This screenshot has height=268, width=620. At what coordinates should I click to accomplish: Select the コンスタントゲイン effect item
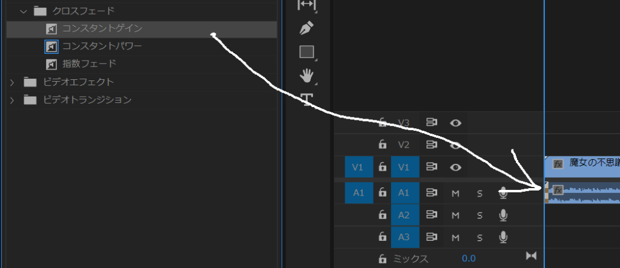[x=102, y=28]
